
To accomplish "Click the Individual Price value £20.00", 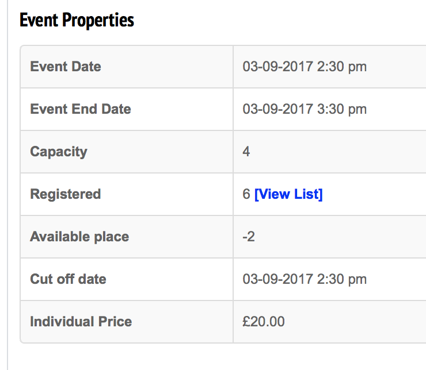I will pos(264,322).
